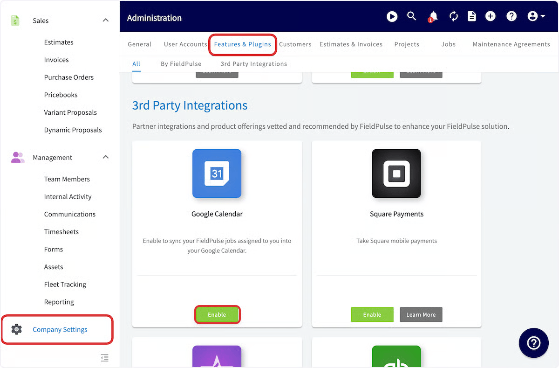Open Team Members in the sidebar
559x368 pixels.
click(x=67, y=179)
